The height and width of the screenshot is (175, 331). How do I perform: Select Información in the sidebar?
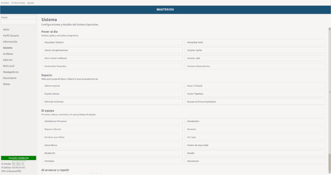[x=10, y=42]
